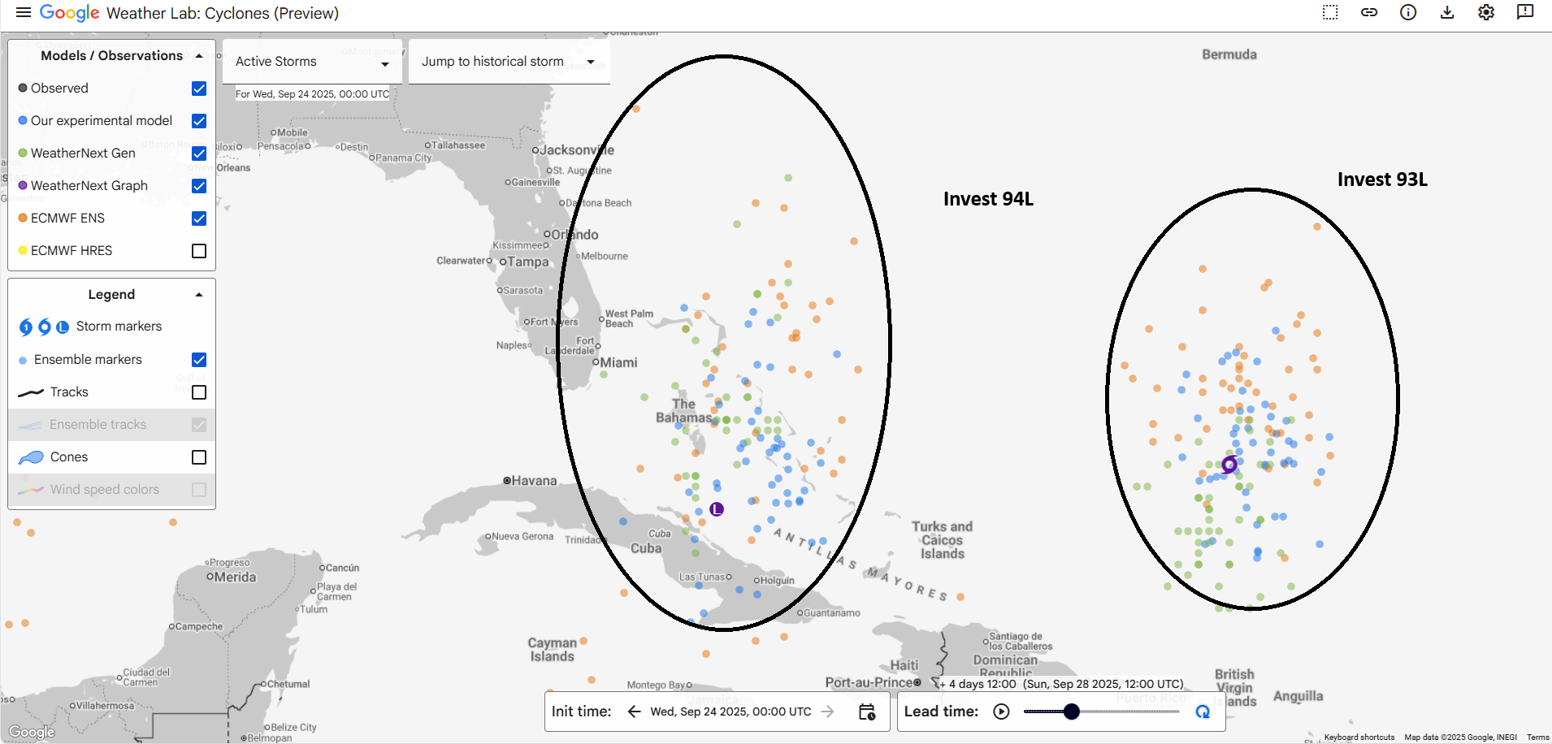Click the Keyboard shortcuts link
The height and width of the screenshot is (744, 1552).
(x=1359, y=738)
